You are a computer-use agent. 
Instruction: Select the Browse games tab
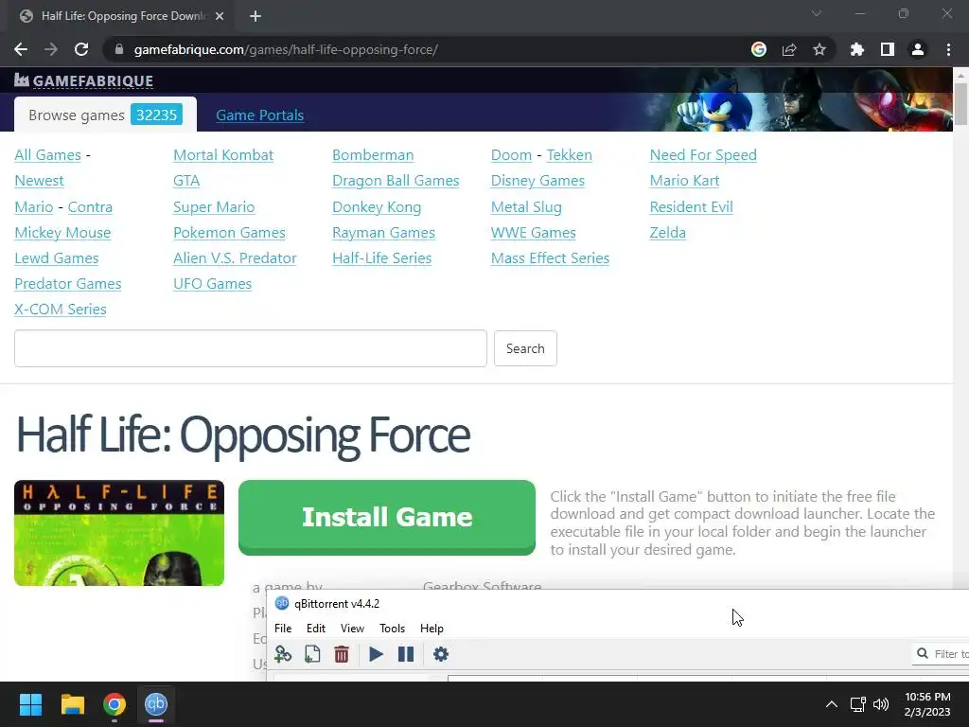[x=105, y=115]
